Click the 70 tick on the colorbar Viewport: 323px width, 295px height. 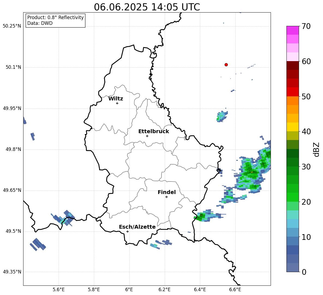pyautogui.click(x=306, y=26)
